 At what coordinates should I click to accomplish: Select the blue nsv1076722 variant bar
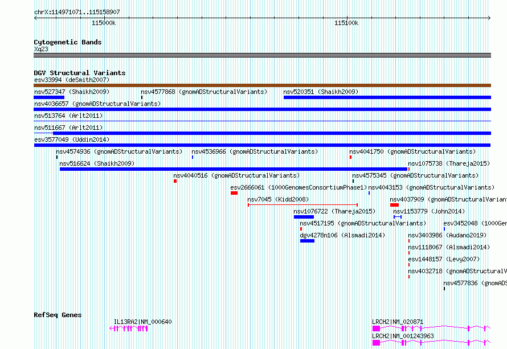304,217
